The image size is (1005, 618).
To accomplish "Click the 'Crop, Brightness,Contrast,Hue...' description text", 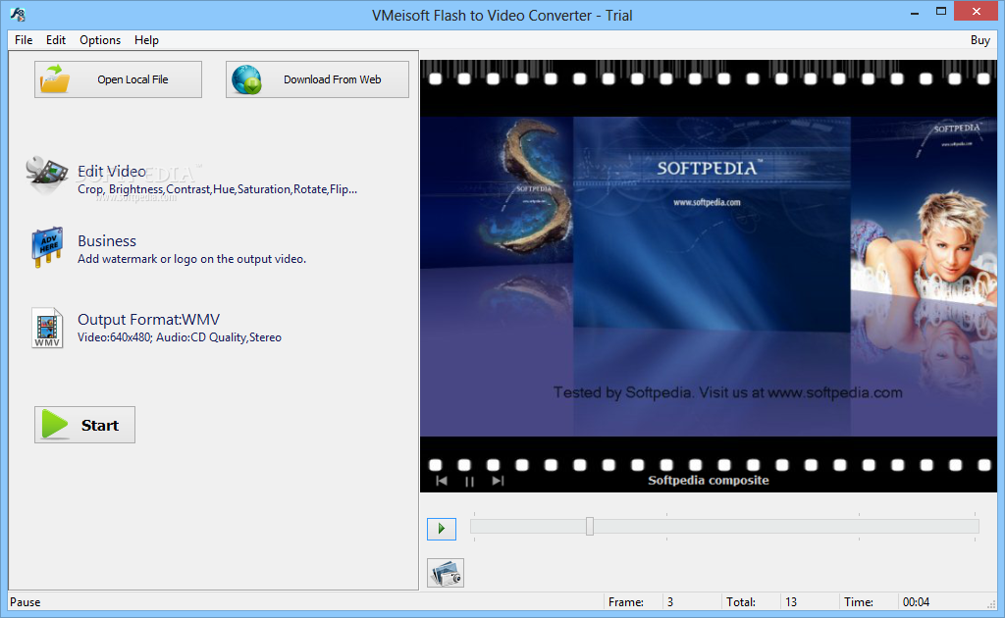I will point(217,189).
